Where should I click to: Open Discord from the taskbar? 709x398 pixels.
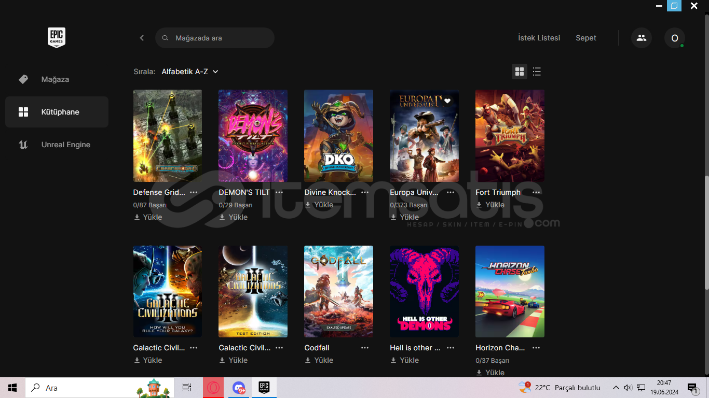tap(239, 388)
